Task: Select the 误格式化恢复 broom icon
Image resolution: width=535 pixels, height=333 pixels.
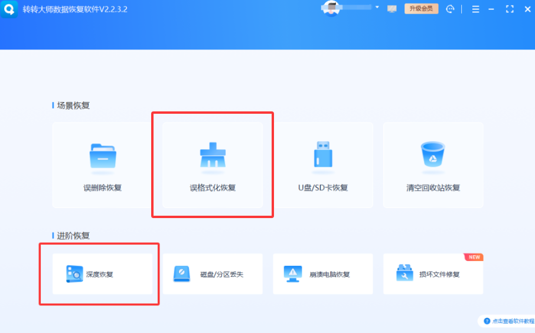Action: click(213, 155)
